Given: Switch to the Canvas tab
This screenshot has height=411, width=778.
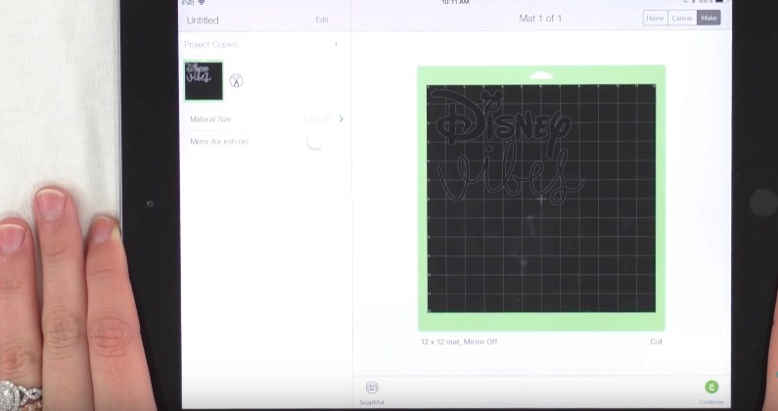Looking at the screenshot, I should click(x=682, y=18).
